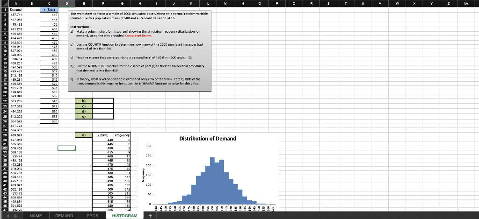Select the frequency value 215

(x=122, y=193)
